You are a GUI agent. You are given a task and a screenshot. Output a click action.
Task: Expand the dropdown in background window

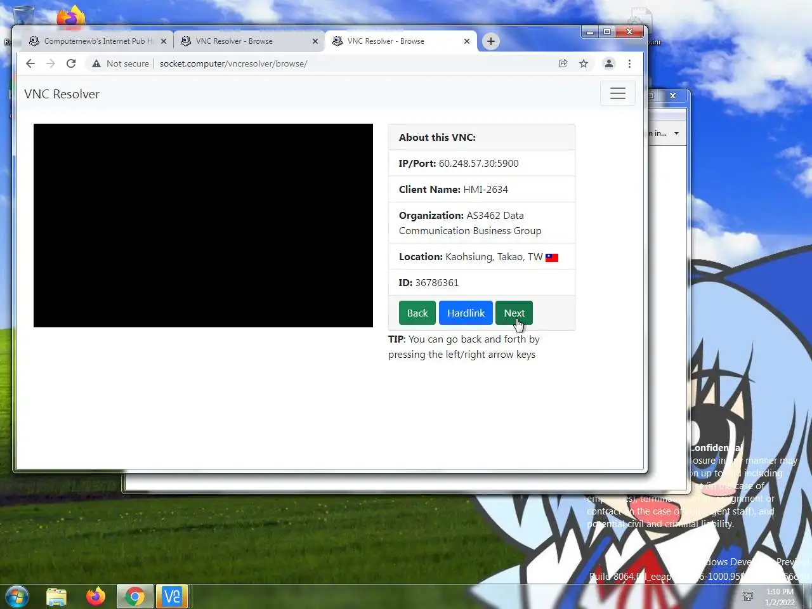tap(676, 133)
